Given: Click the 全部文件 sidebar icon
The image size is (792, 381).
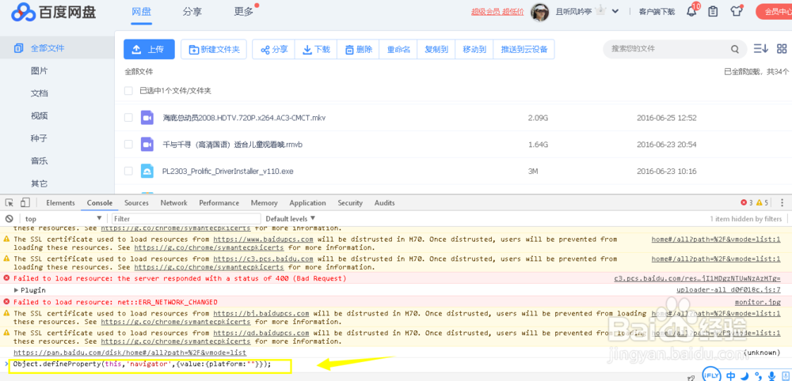Looking at the screenshot, I should [x=19, y=48].
